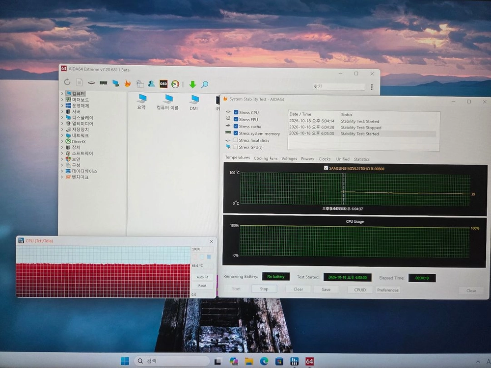Select the 서버 tree item
This screenshot has height=368, width=491.
(x=76, y=111)
